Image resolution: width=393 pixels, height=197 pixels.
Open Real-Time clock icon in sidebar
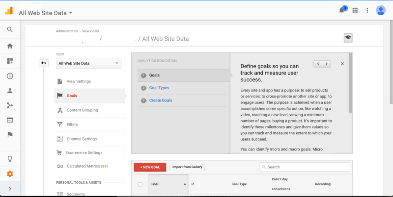tap(10, 76)
